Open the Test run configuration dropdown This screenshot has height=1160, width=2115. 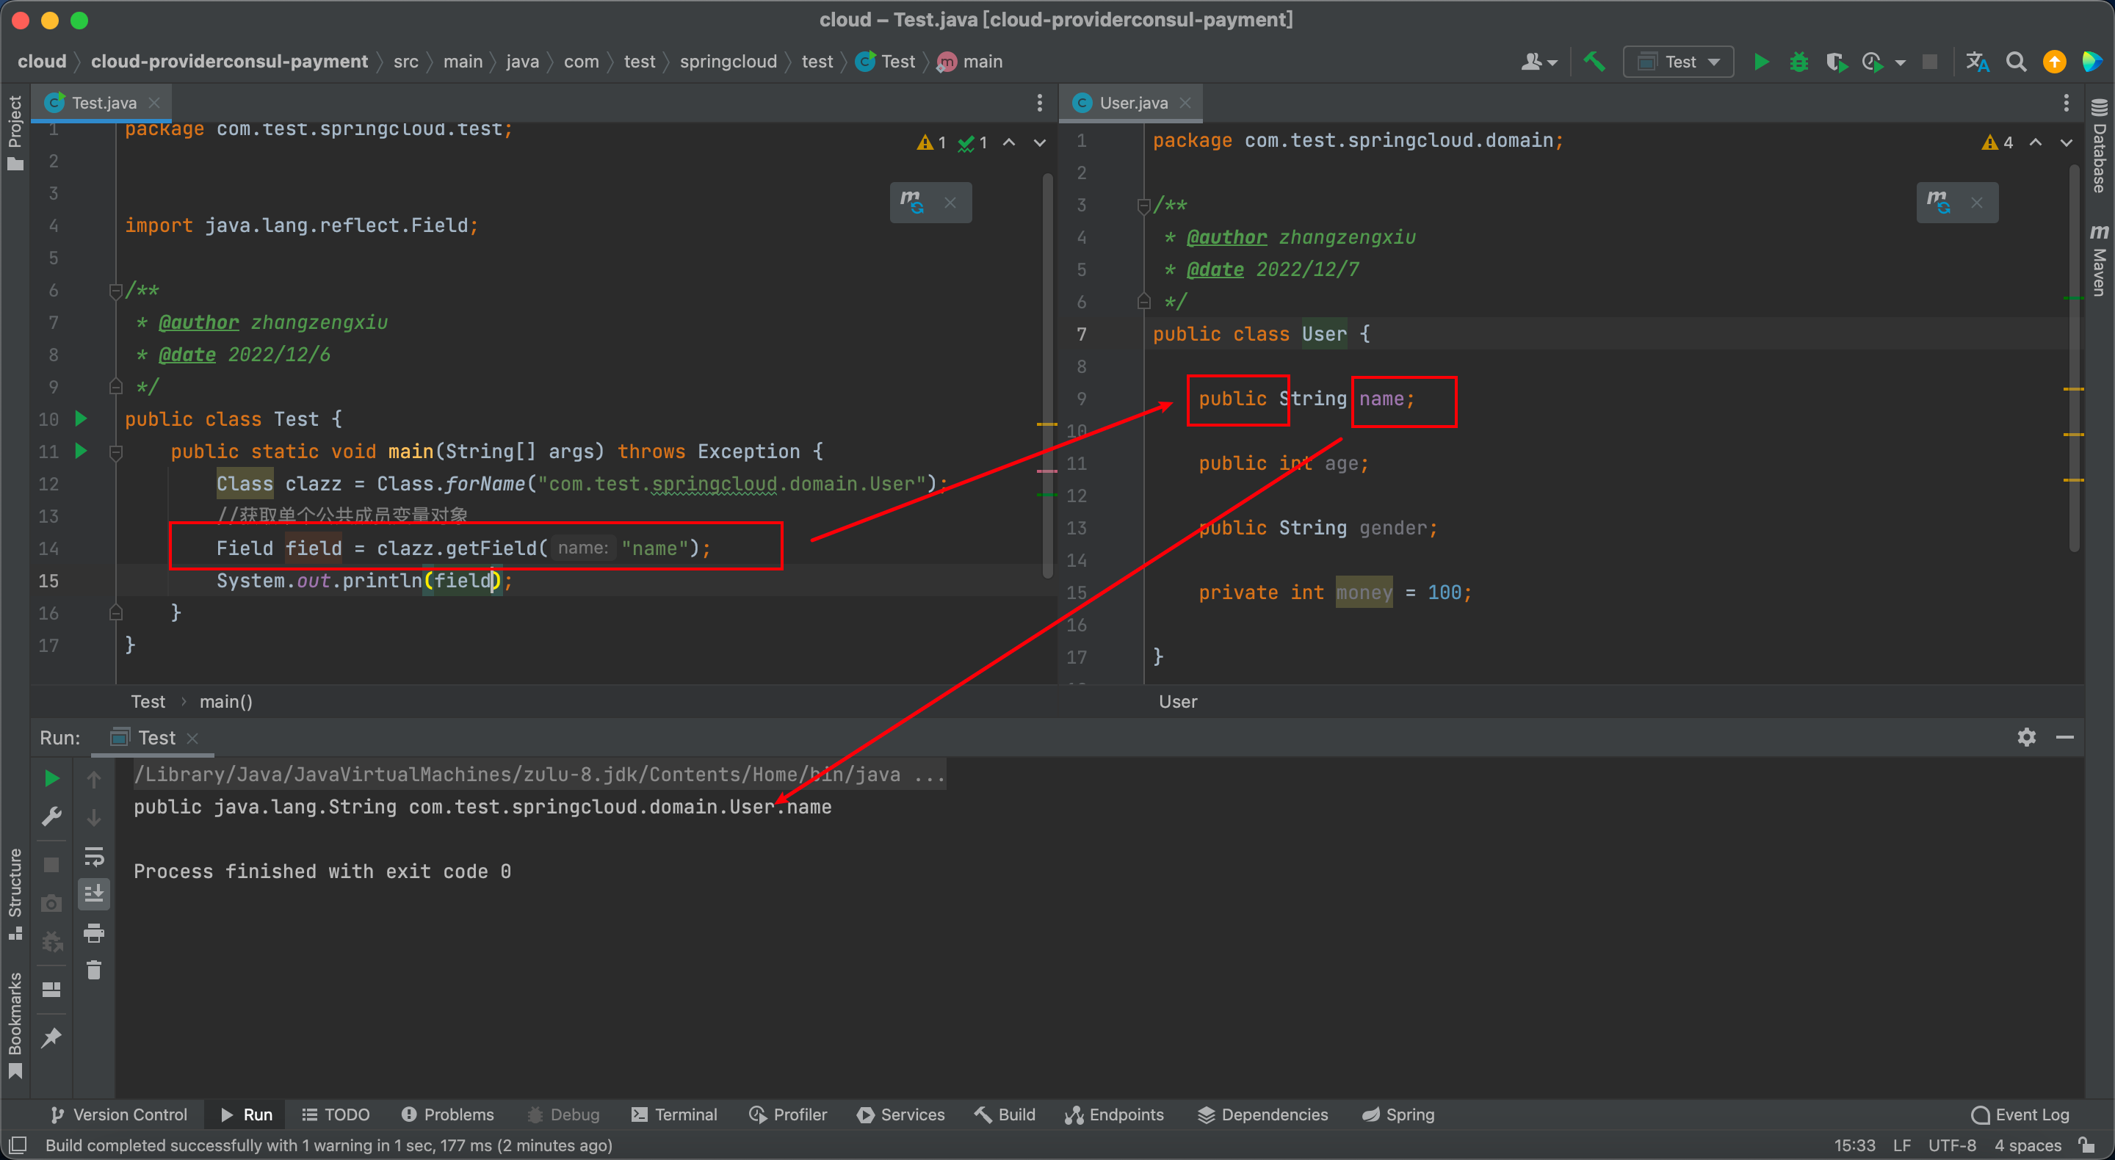1678,62
